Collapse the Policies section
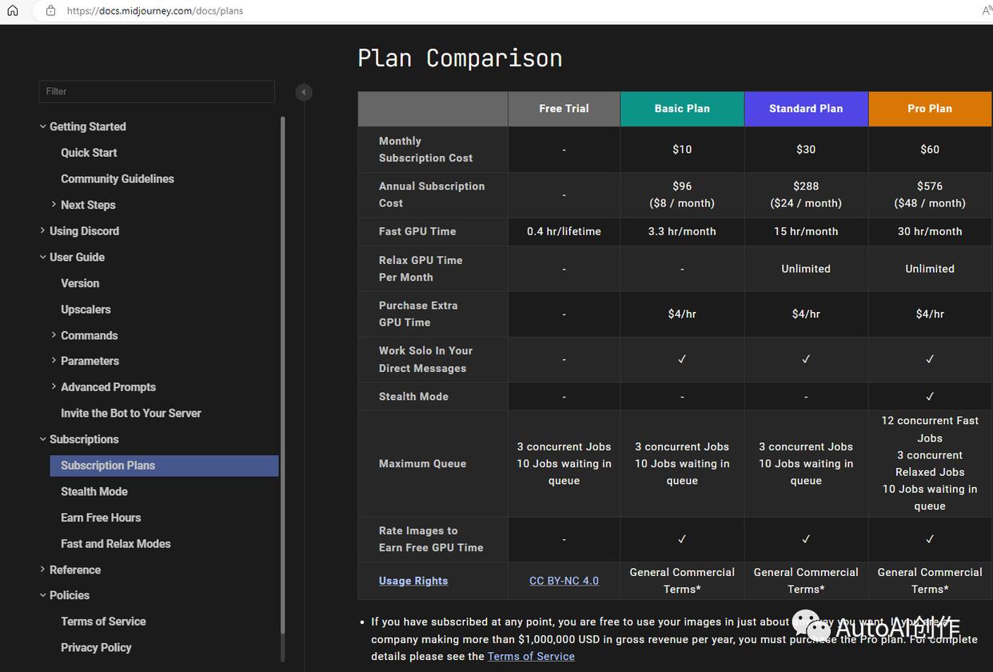The height and width of the screenshot is (672, 993). [42, 595]
